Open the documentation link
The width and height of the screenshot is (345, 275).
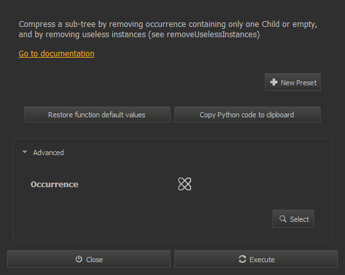56,54
